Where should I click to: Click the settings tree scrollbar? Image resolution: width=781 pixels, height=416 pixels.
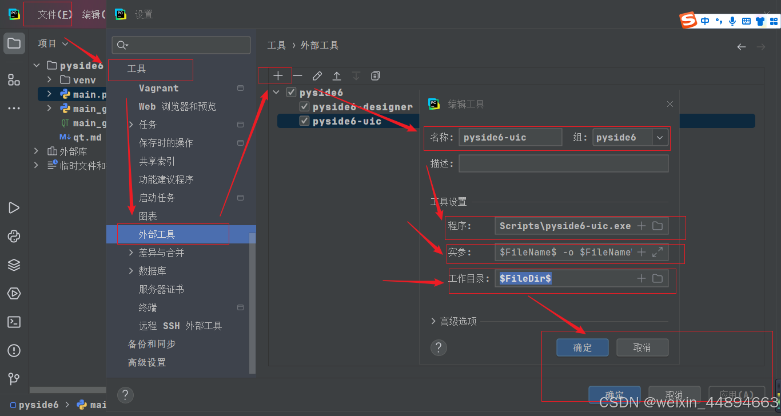click(253, 303)
